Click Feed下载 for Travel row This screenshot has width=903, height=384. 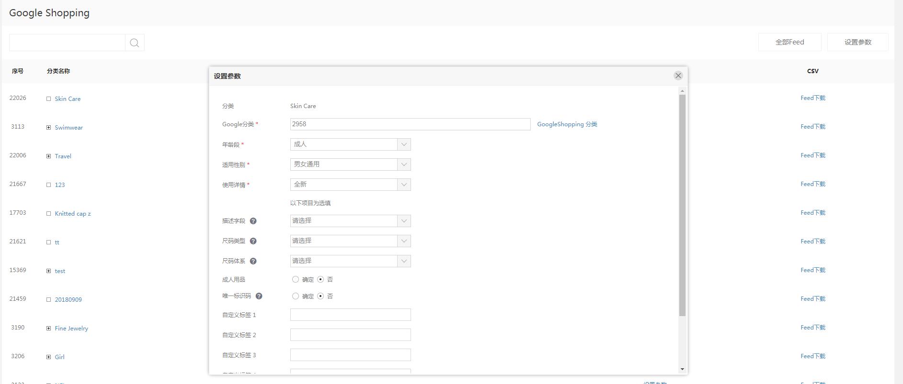point(813,155)
